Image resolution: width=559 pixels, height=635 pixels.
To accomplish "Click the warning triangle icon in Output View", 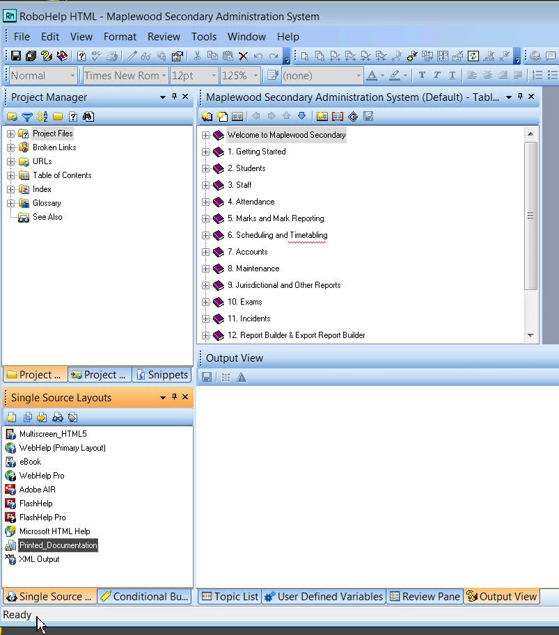I will pos(241,378).
